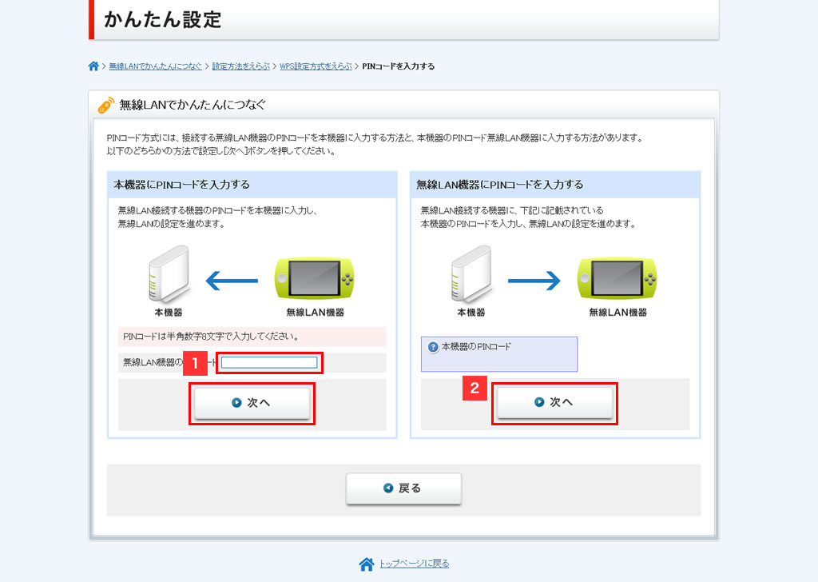Image resolution: width=818 pixels, height=582 pixels.
Task: Click the green game device image in the left panel
Action: [x=314, y=278]
